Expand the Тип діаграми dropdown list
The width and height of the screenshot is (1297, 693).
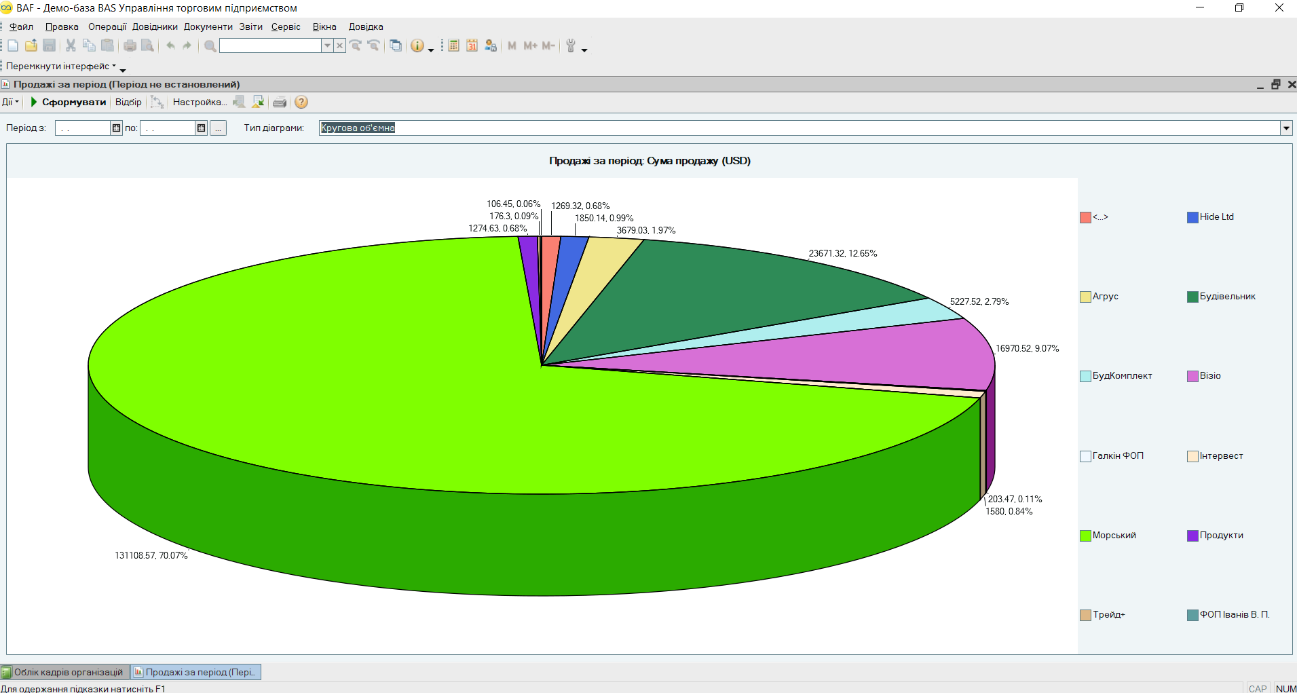tap(1285, 128)
